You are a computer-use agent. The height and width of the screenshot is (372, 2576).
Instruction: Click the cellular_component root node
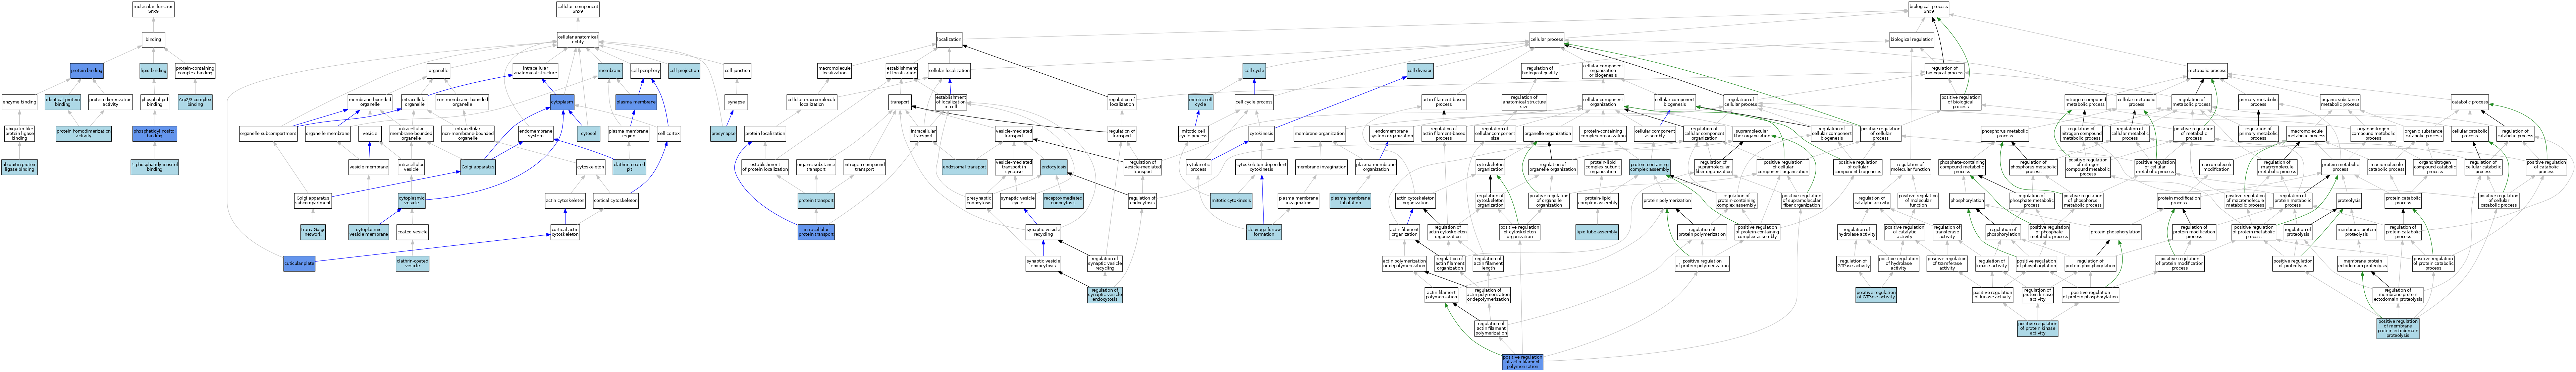[x=578, y=9]
